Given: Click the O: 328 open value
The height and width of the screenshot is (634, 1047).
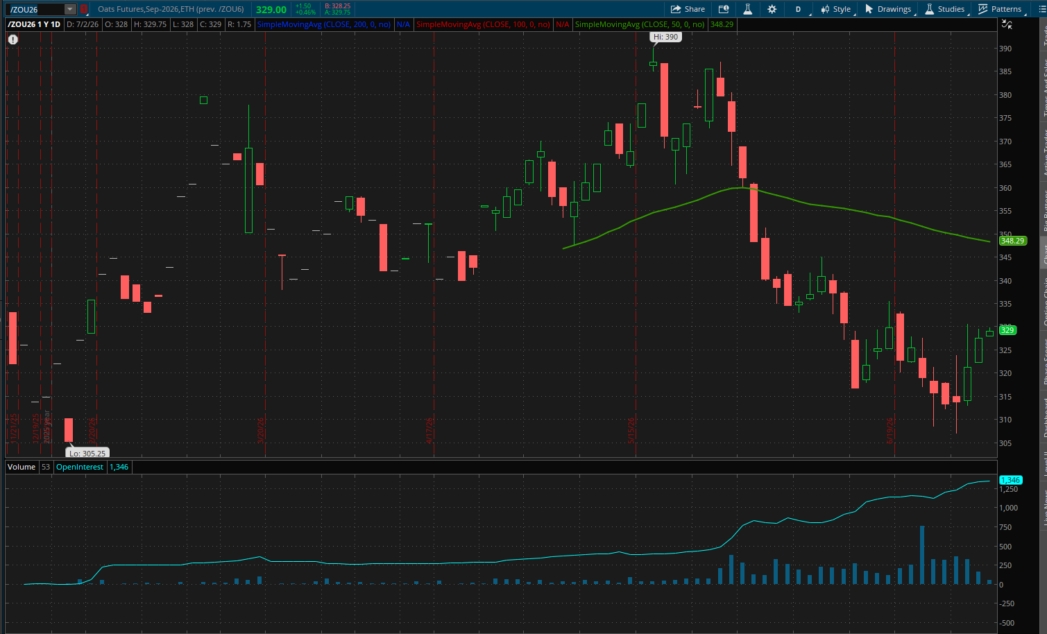Looking at the screenshot, I should (x=117, y=24).
